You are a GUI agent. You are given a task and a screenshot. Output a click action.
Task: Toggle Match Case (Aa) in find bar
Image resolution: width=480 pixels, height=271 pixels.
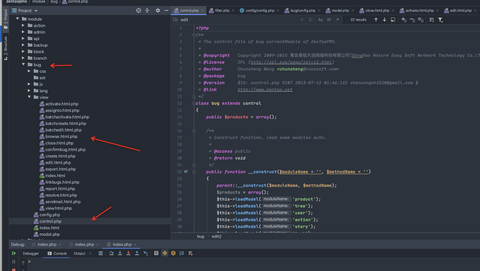[x=320, y=20]
